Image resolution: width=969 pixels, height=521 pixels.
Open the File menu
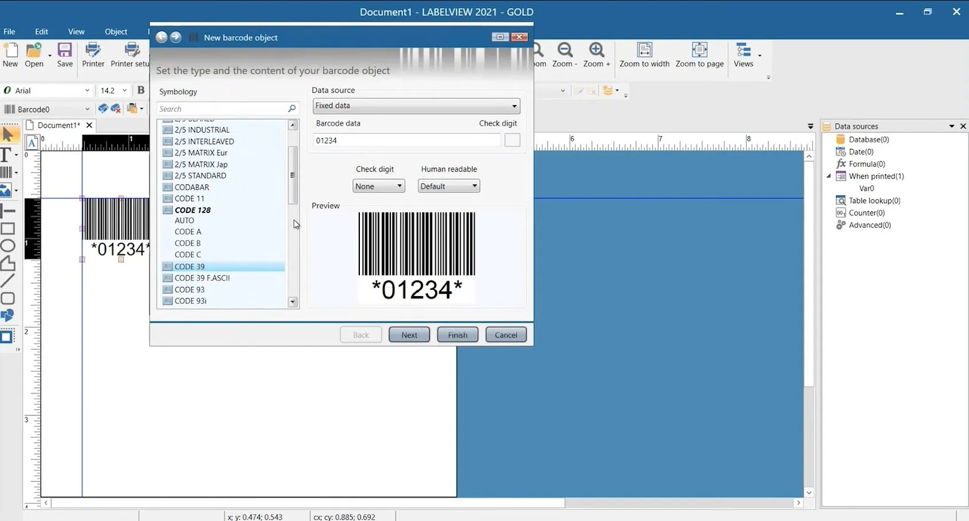pyautogui.click(x=9, y=32)
